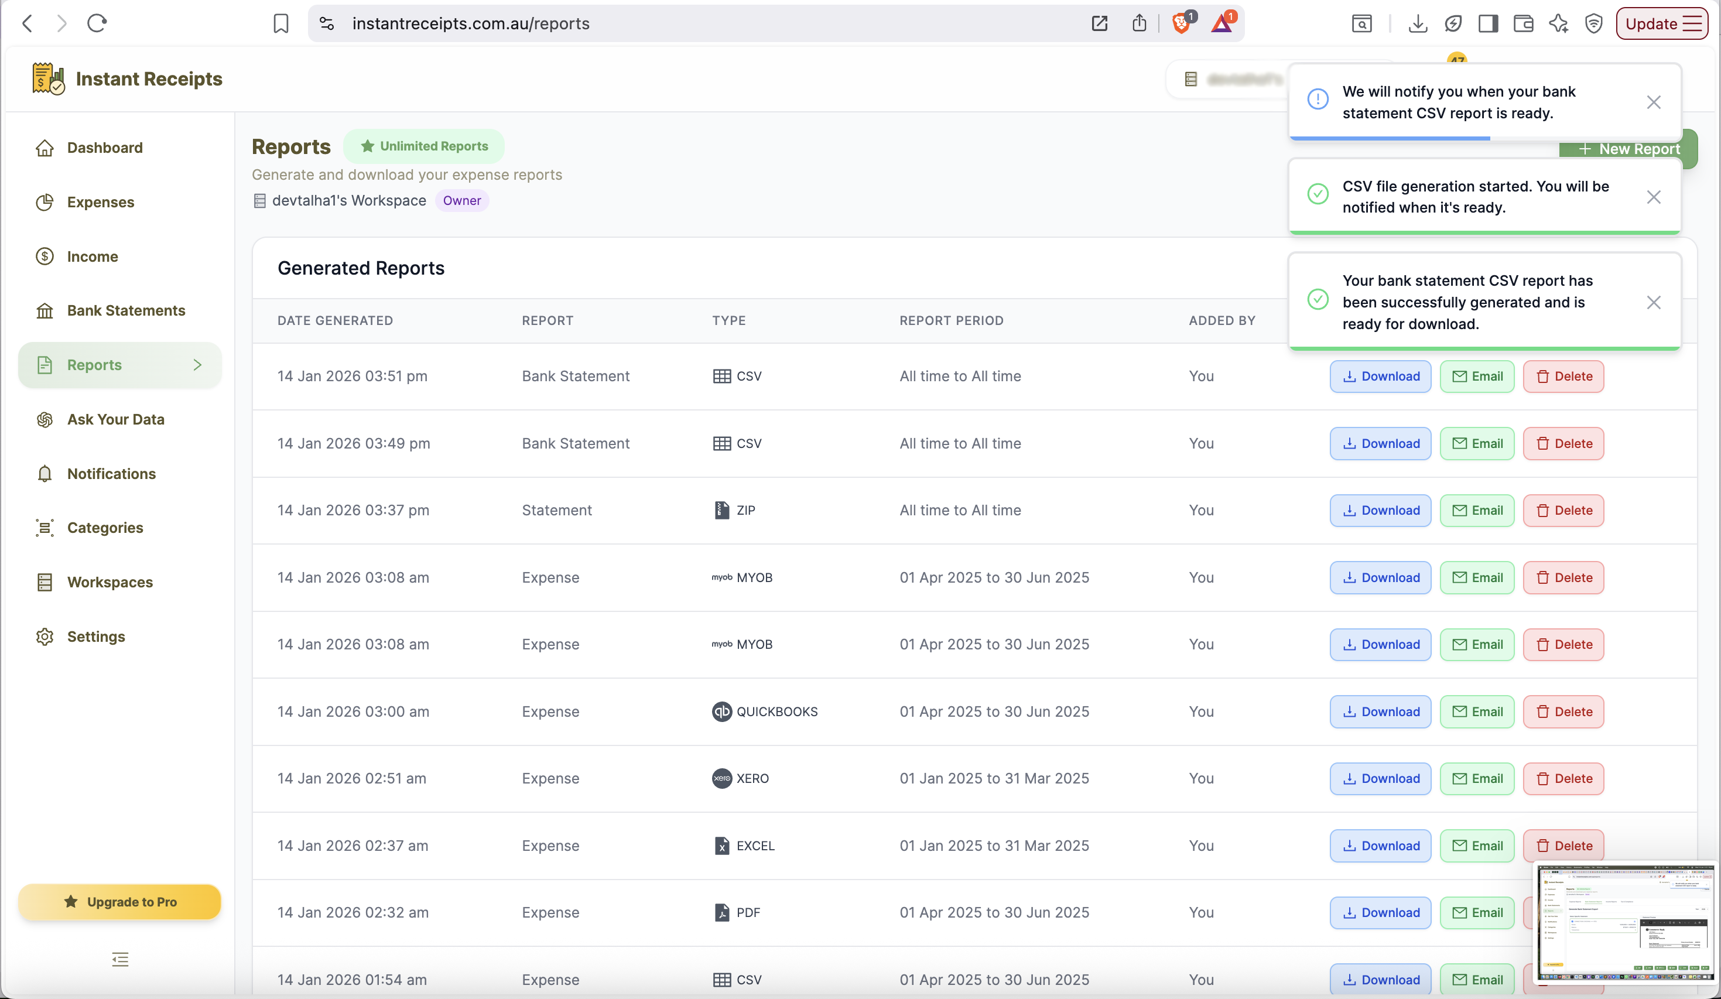
Task: Email the 03:51 pm Bank Statement report
Action: (x=1477, y=377)
